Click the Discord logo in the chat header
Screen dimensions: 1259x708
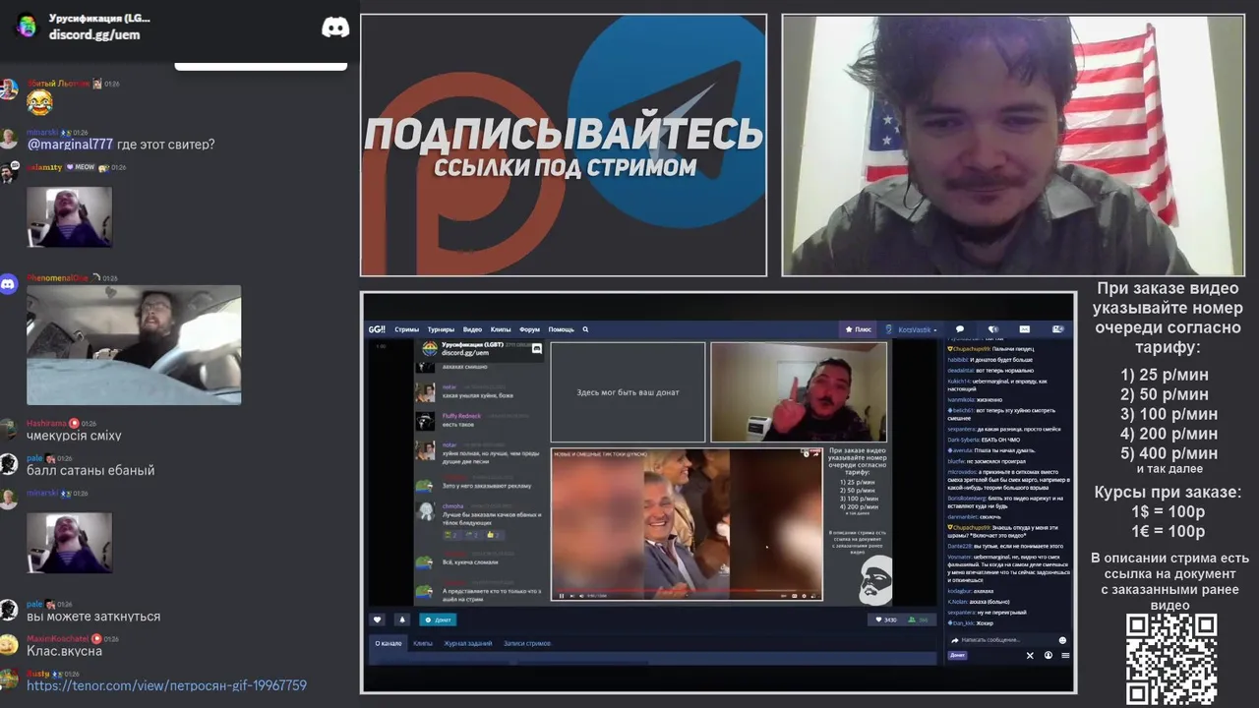335,28
